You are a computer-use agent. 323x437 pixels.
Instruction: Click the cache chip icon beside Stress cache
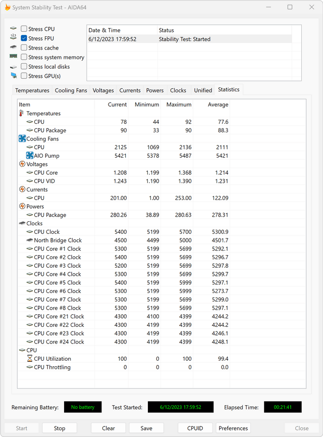click(13, 47)
